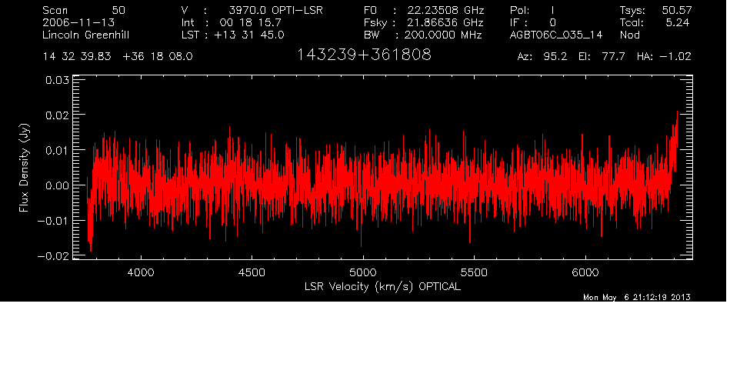Click the Nod procedure label
Image resolution: width=740 pixels, height=377 pixels.
point(629,35)
